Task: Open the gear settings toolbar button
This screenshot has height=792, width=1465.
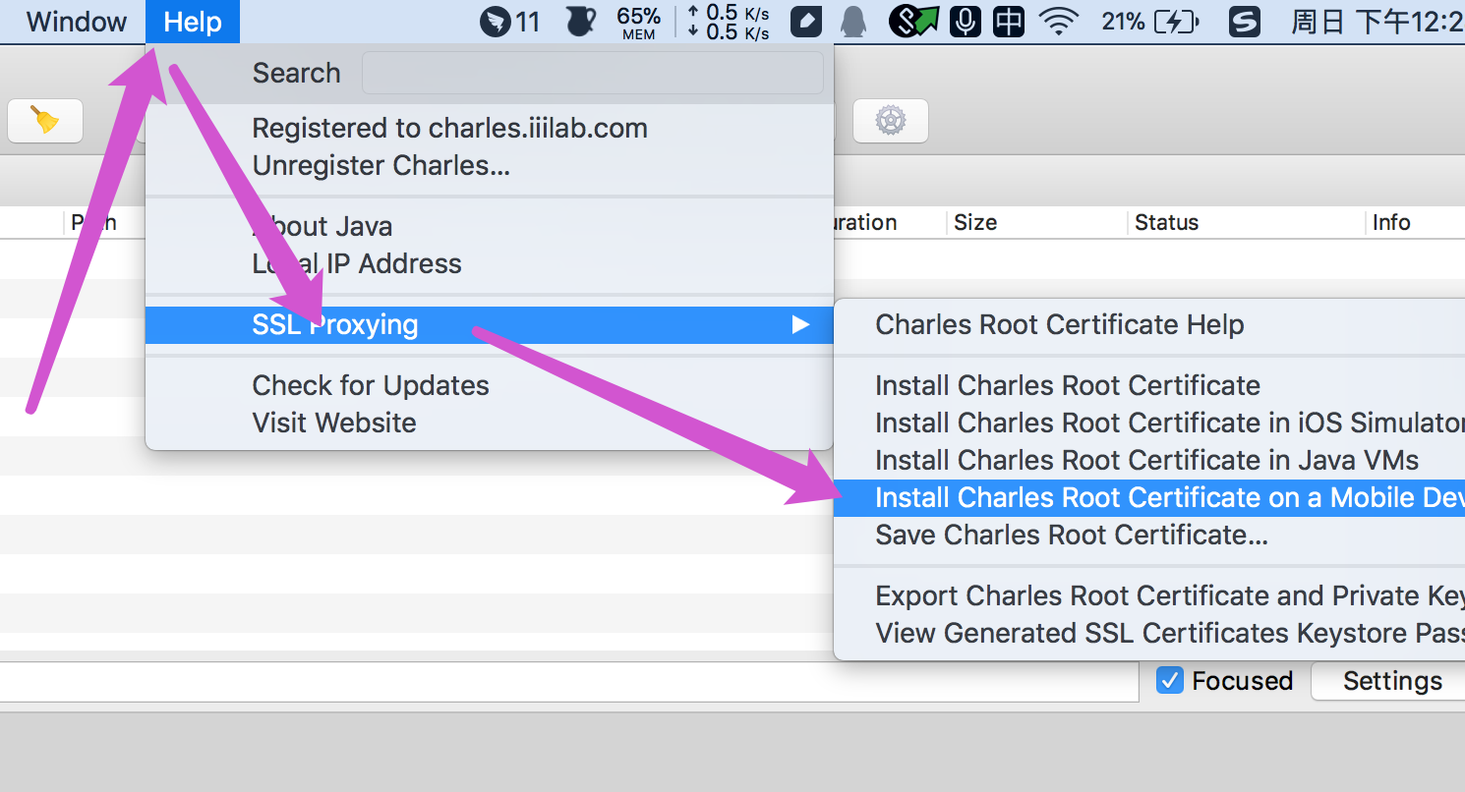Action: point(891,121)
